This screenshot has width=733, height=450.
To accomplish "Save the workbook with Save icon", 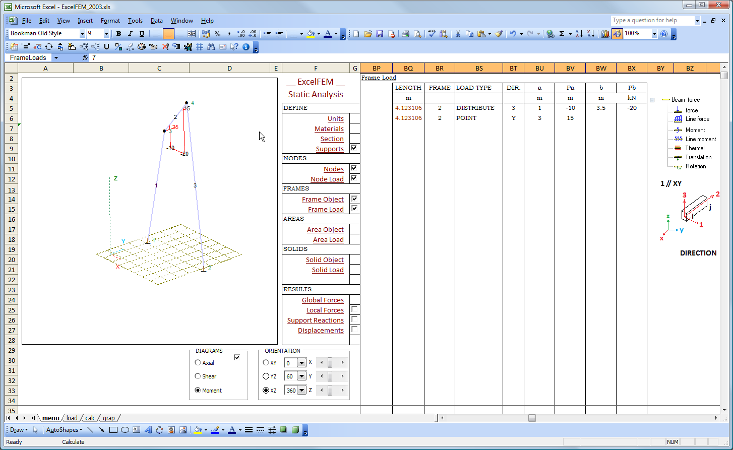I will click(x=380, y=34).
